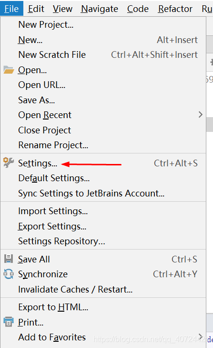Choose Export Settings...
213x348 pixels.
52,227
